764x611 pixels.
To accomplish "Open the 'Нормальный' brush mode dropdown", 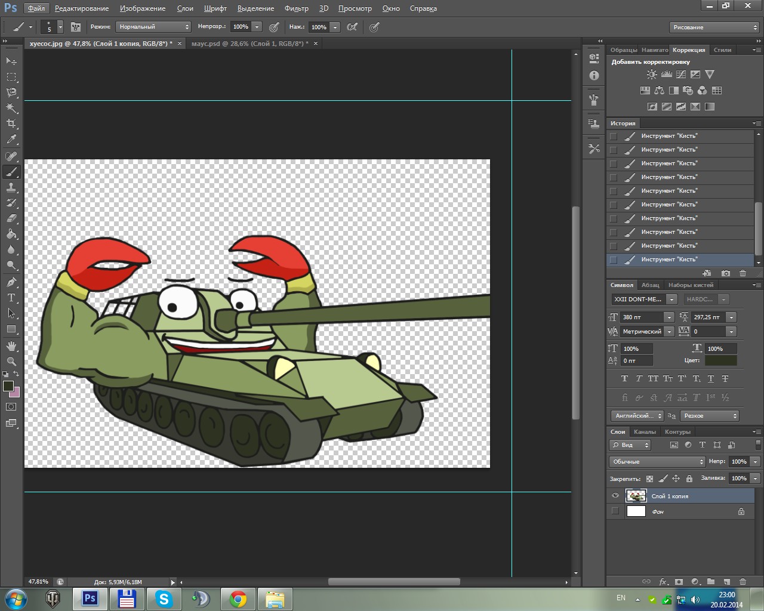I will coord(153,27).
